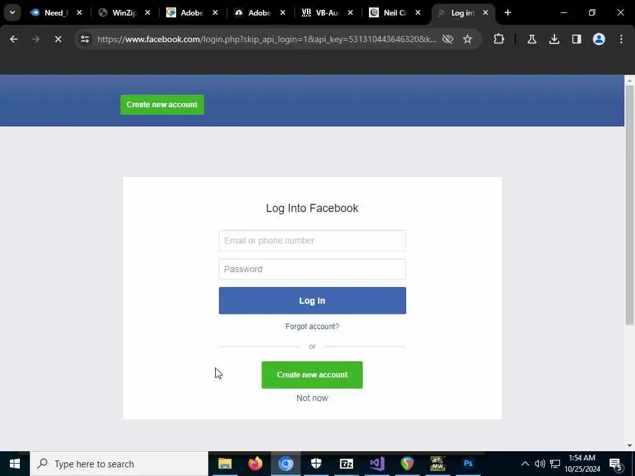This screenshot has height=476, width=635.
Task: Open the Chrome three-dot menu
Action: click(621, 39)
